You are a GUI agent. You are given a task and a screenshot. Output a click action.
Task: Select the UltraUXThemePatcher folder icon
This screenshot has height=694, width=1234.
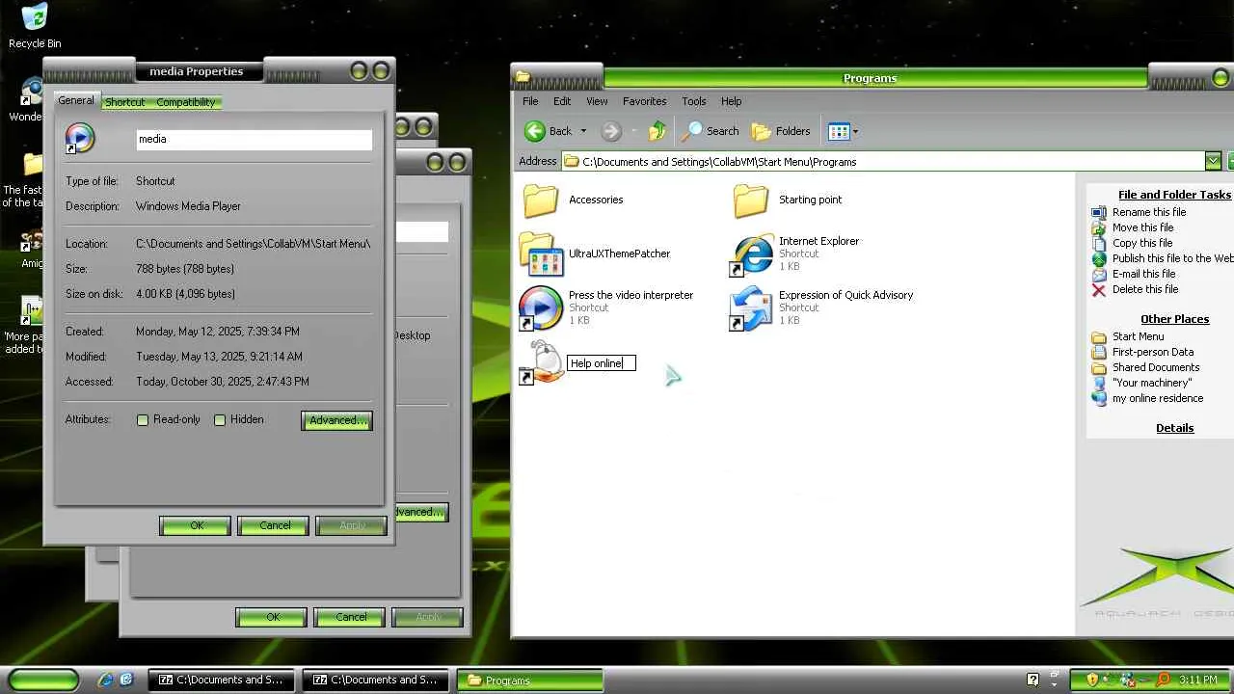pos(541,254)
